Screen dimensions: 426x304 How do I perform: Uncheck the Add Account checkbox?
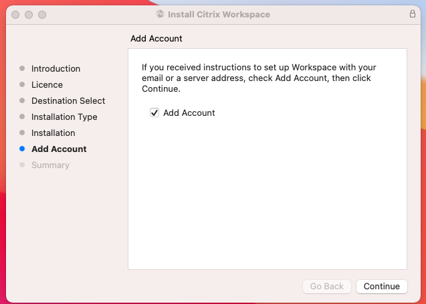tap(154, 112)
